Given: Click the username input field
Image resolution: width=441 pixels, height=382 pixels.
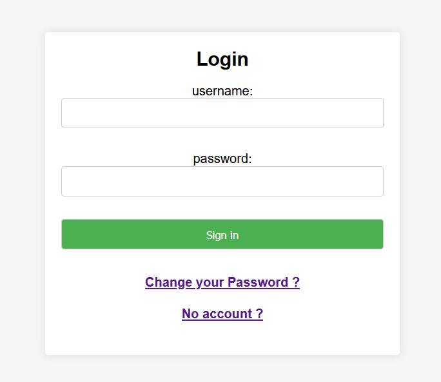Looking at the screenshot, I should [x=222, y=113].
